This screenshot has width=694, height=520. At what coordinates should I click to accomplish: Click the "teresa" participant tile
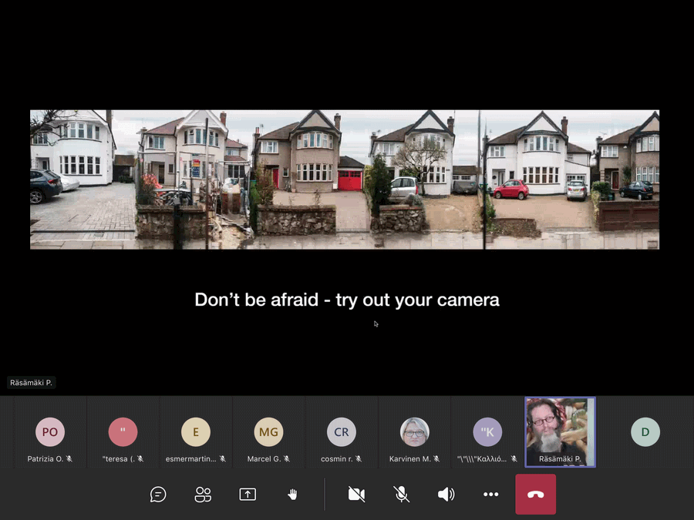123,432
